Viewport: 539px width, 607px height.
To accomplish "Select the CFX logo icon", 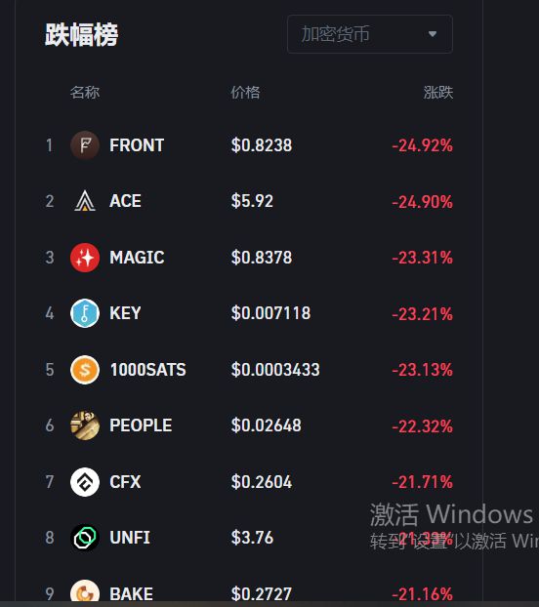I will tap(85, 482).
